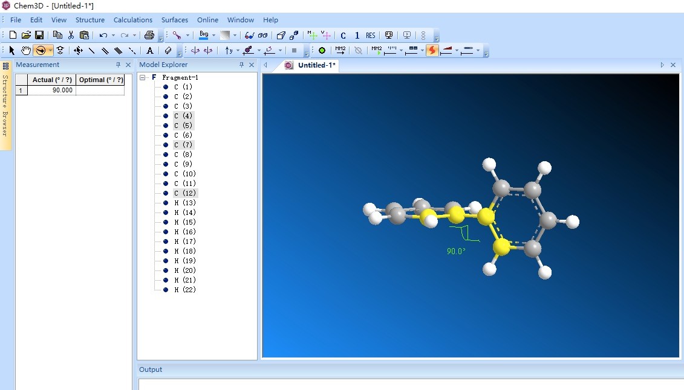Toggle the crossed-eye visibility icon
Image resolution: width=684 pixels, height=390 pixels.
point(358,51)
